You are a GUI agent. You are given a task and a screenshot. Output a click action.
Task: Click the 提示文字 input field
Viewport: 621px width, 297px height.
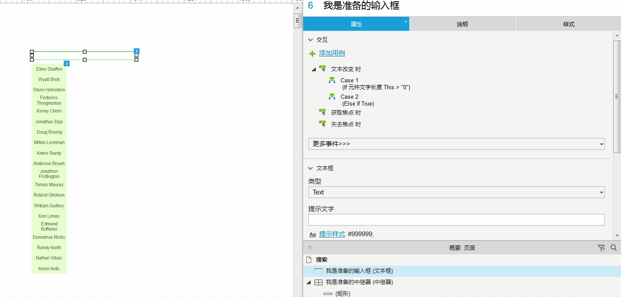[456, 220]
